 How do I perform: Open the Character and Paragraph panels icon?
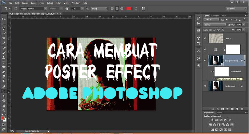144,9
